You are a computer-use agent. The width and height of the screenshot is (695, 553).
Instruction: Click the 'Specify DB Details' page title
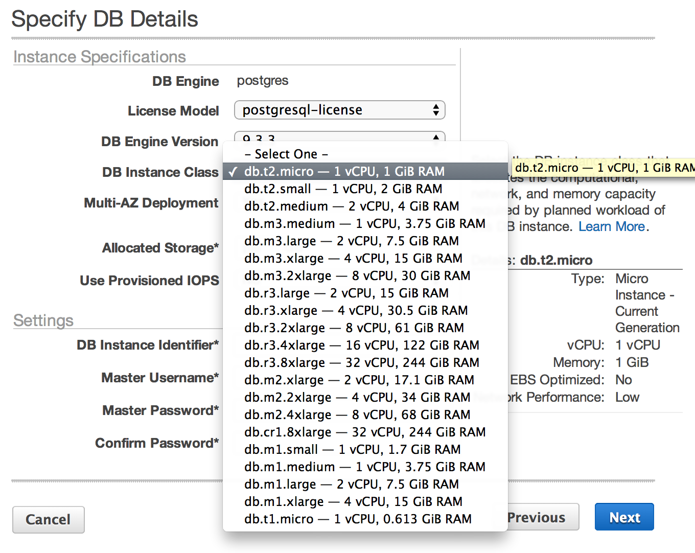point(105,19)
